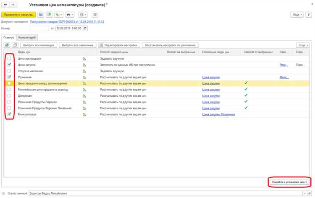
Task: Click Перейти к установке цен button
Action: 289,182
